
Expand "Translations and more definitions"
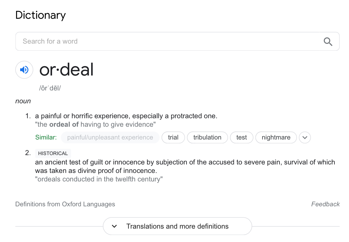pos(177,226)
